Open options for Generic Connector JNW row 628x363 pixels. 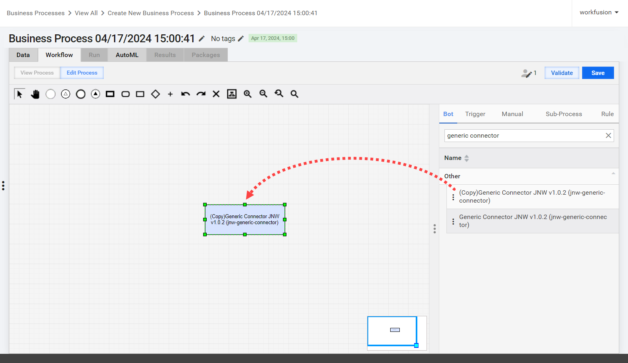point(453,221)
